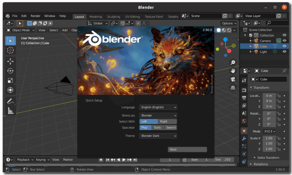Hide the Collection with its eye icon
Image resolution: width=292 pixels, height=175 pixels.
(x=284, y=35)
